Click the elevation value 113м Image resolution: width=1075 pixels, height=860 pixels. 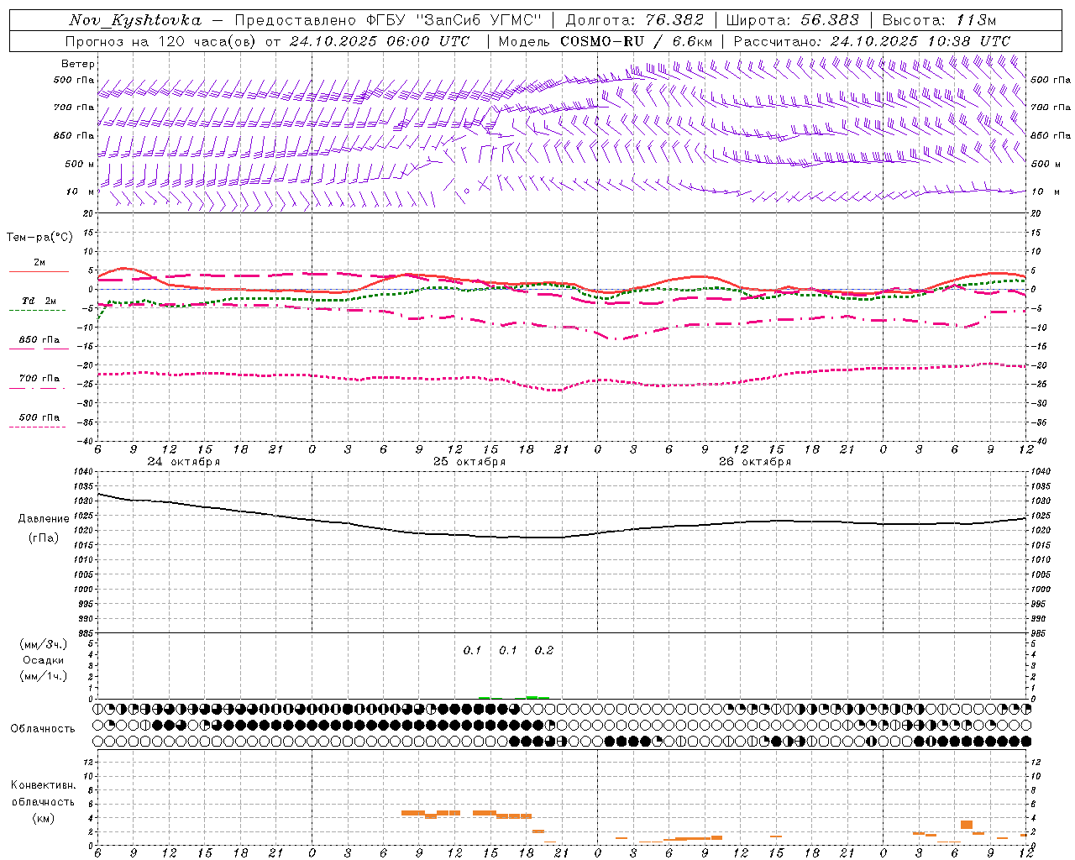coord(976,20)
